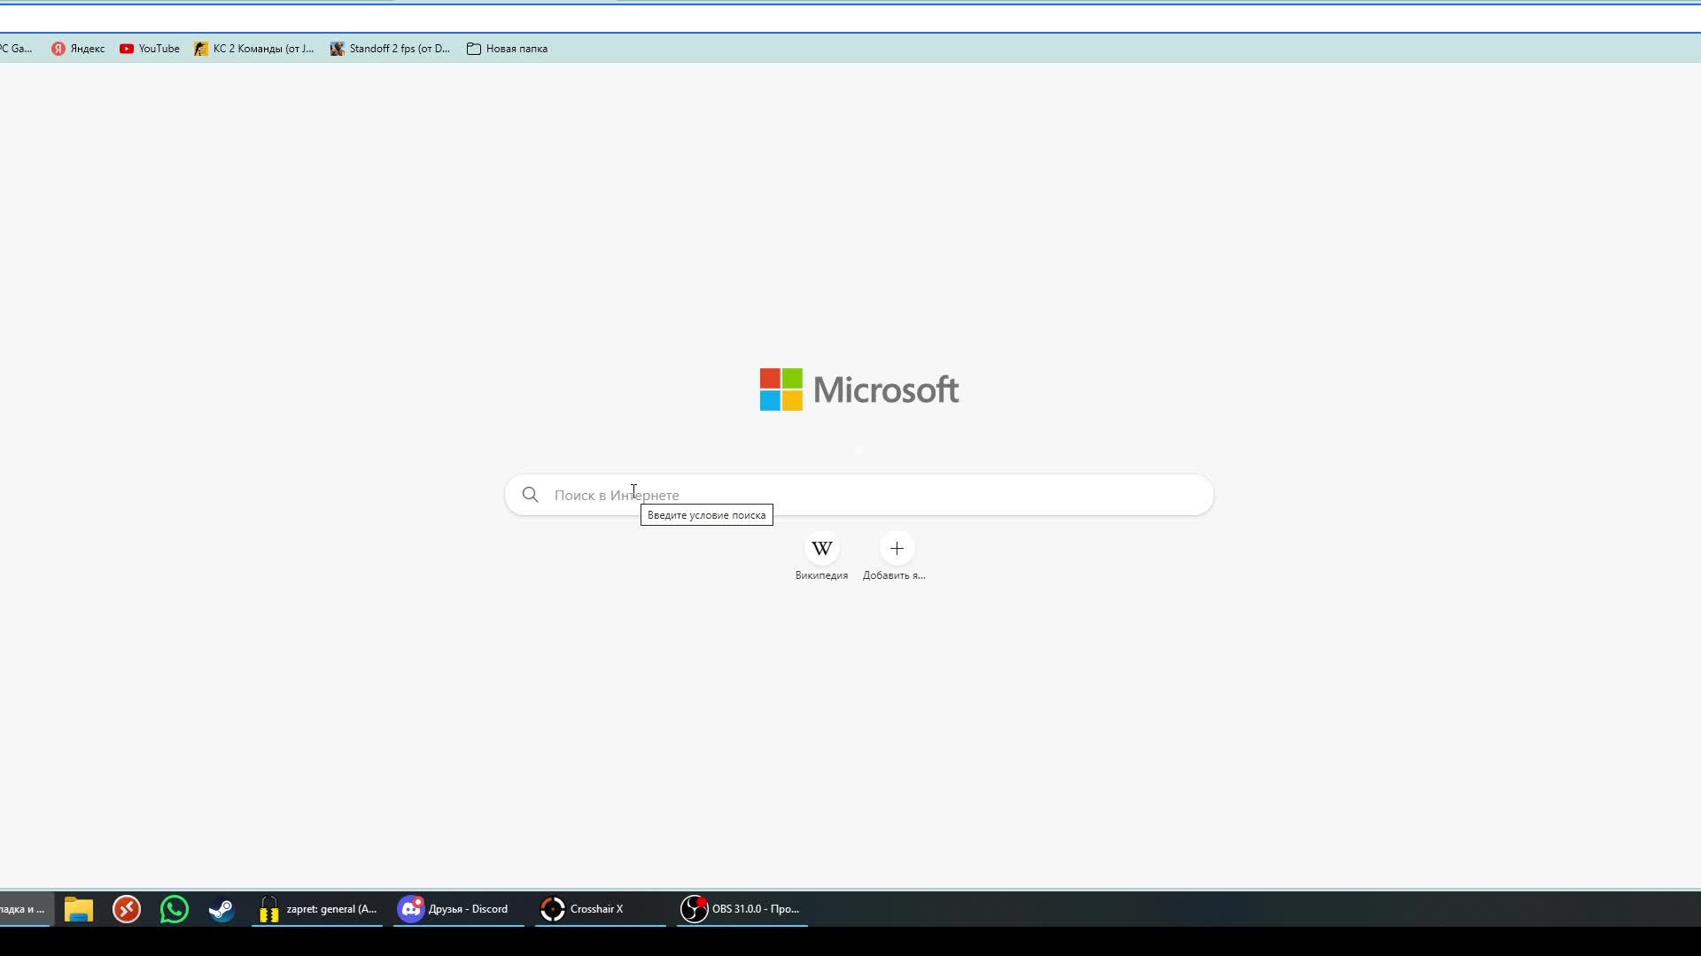Open WhatsApp from the taskbar
The width and height of the screenshot is (1701, 956).
click(x=175, y=909)
